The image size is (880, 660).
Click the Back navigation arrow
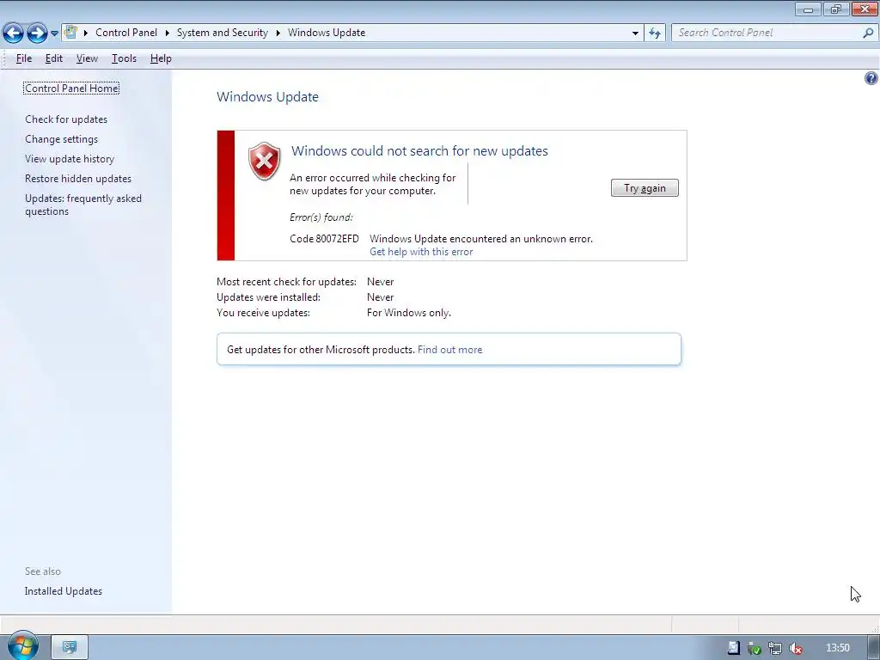click(x=14, y=33)
